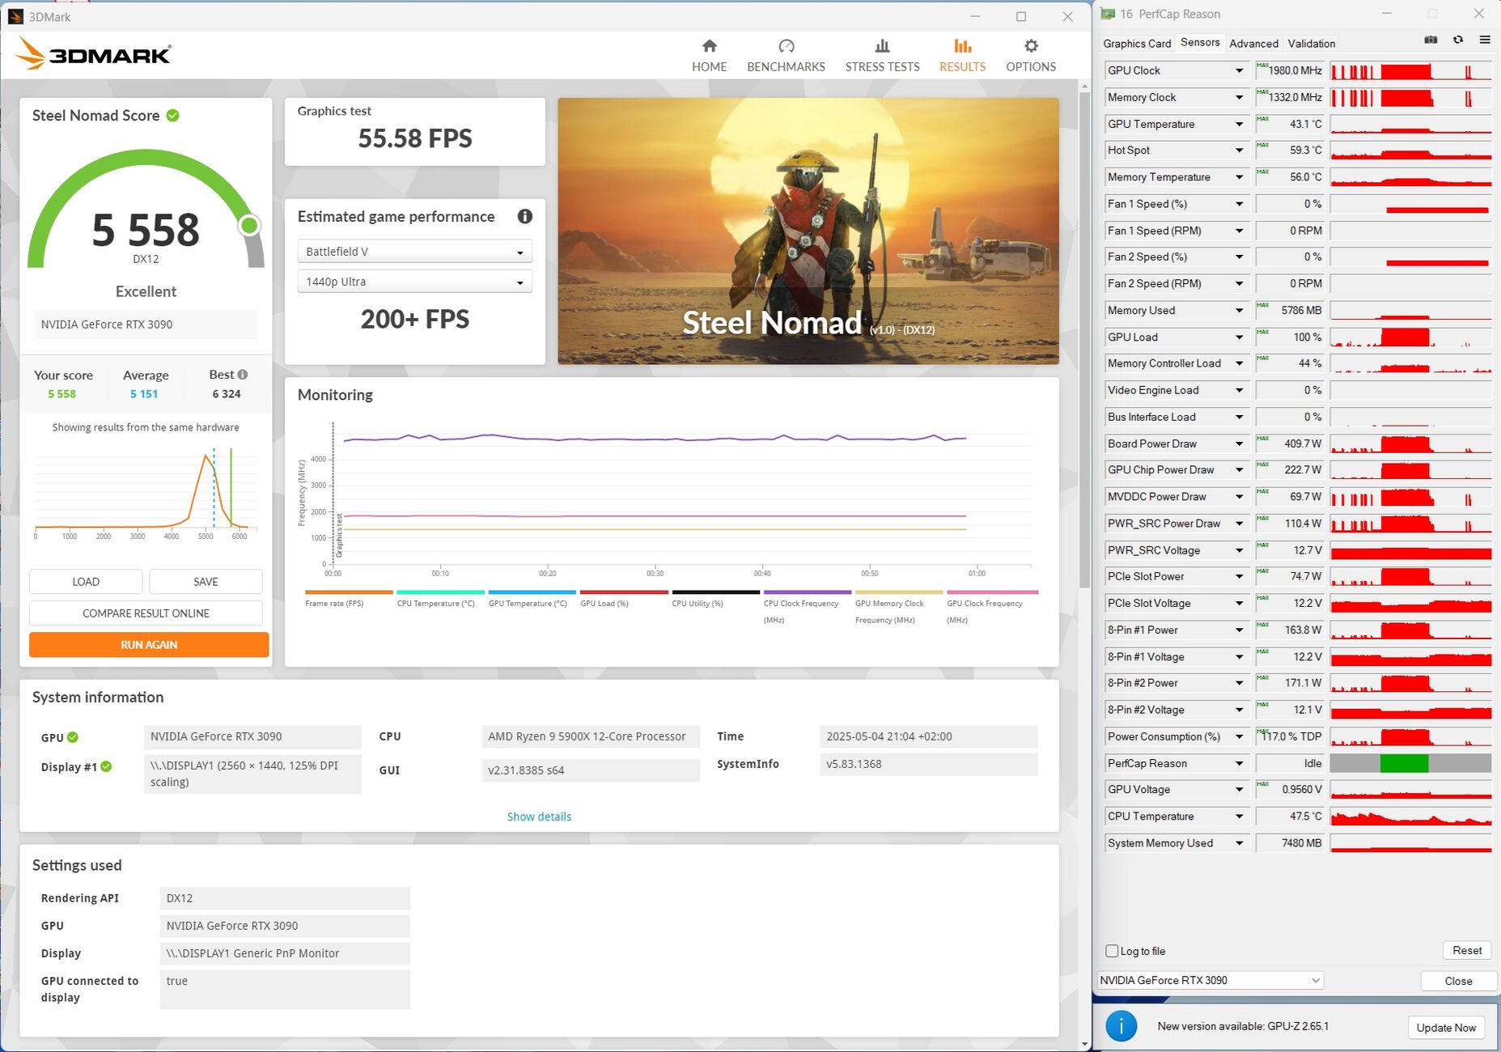This screenshot has height=1052, width=1501.
Task: Switch to the Validation tab in GPU-Z
Action: pyautogui.click(x=1311, y=44)
